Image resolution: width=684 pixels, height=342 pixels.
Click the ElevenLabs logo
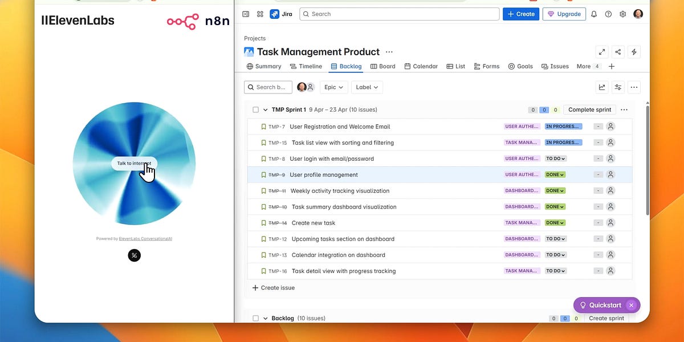coord(78,21)
